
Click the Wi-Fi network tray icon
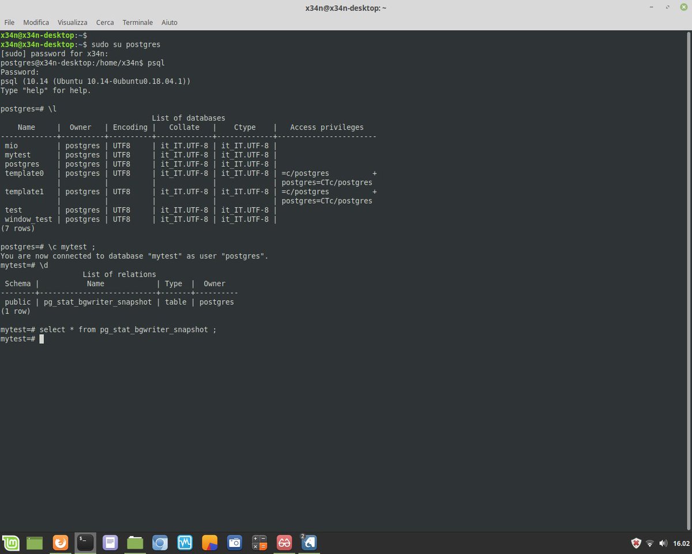[x=650, y=543]
